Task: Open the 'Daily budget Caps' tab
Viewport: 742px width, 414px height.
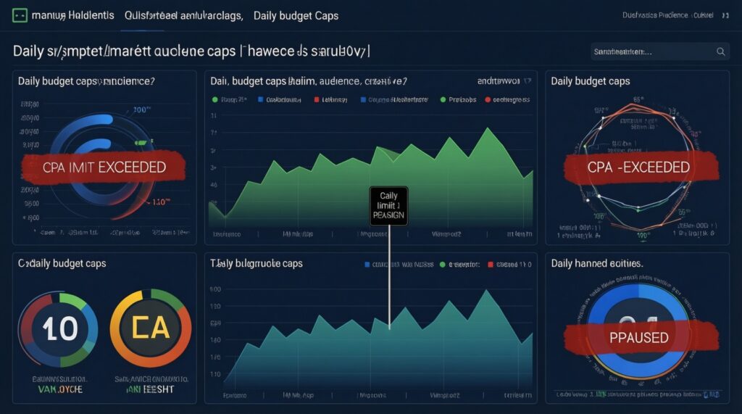Action: tap(296, 15)
